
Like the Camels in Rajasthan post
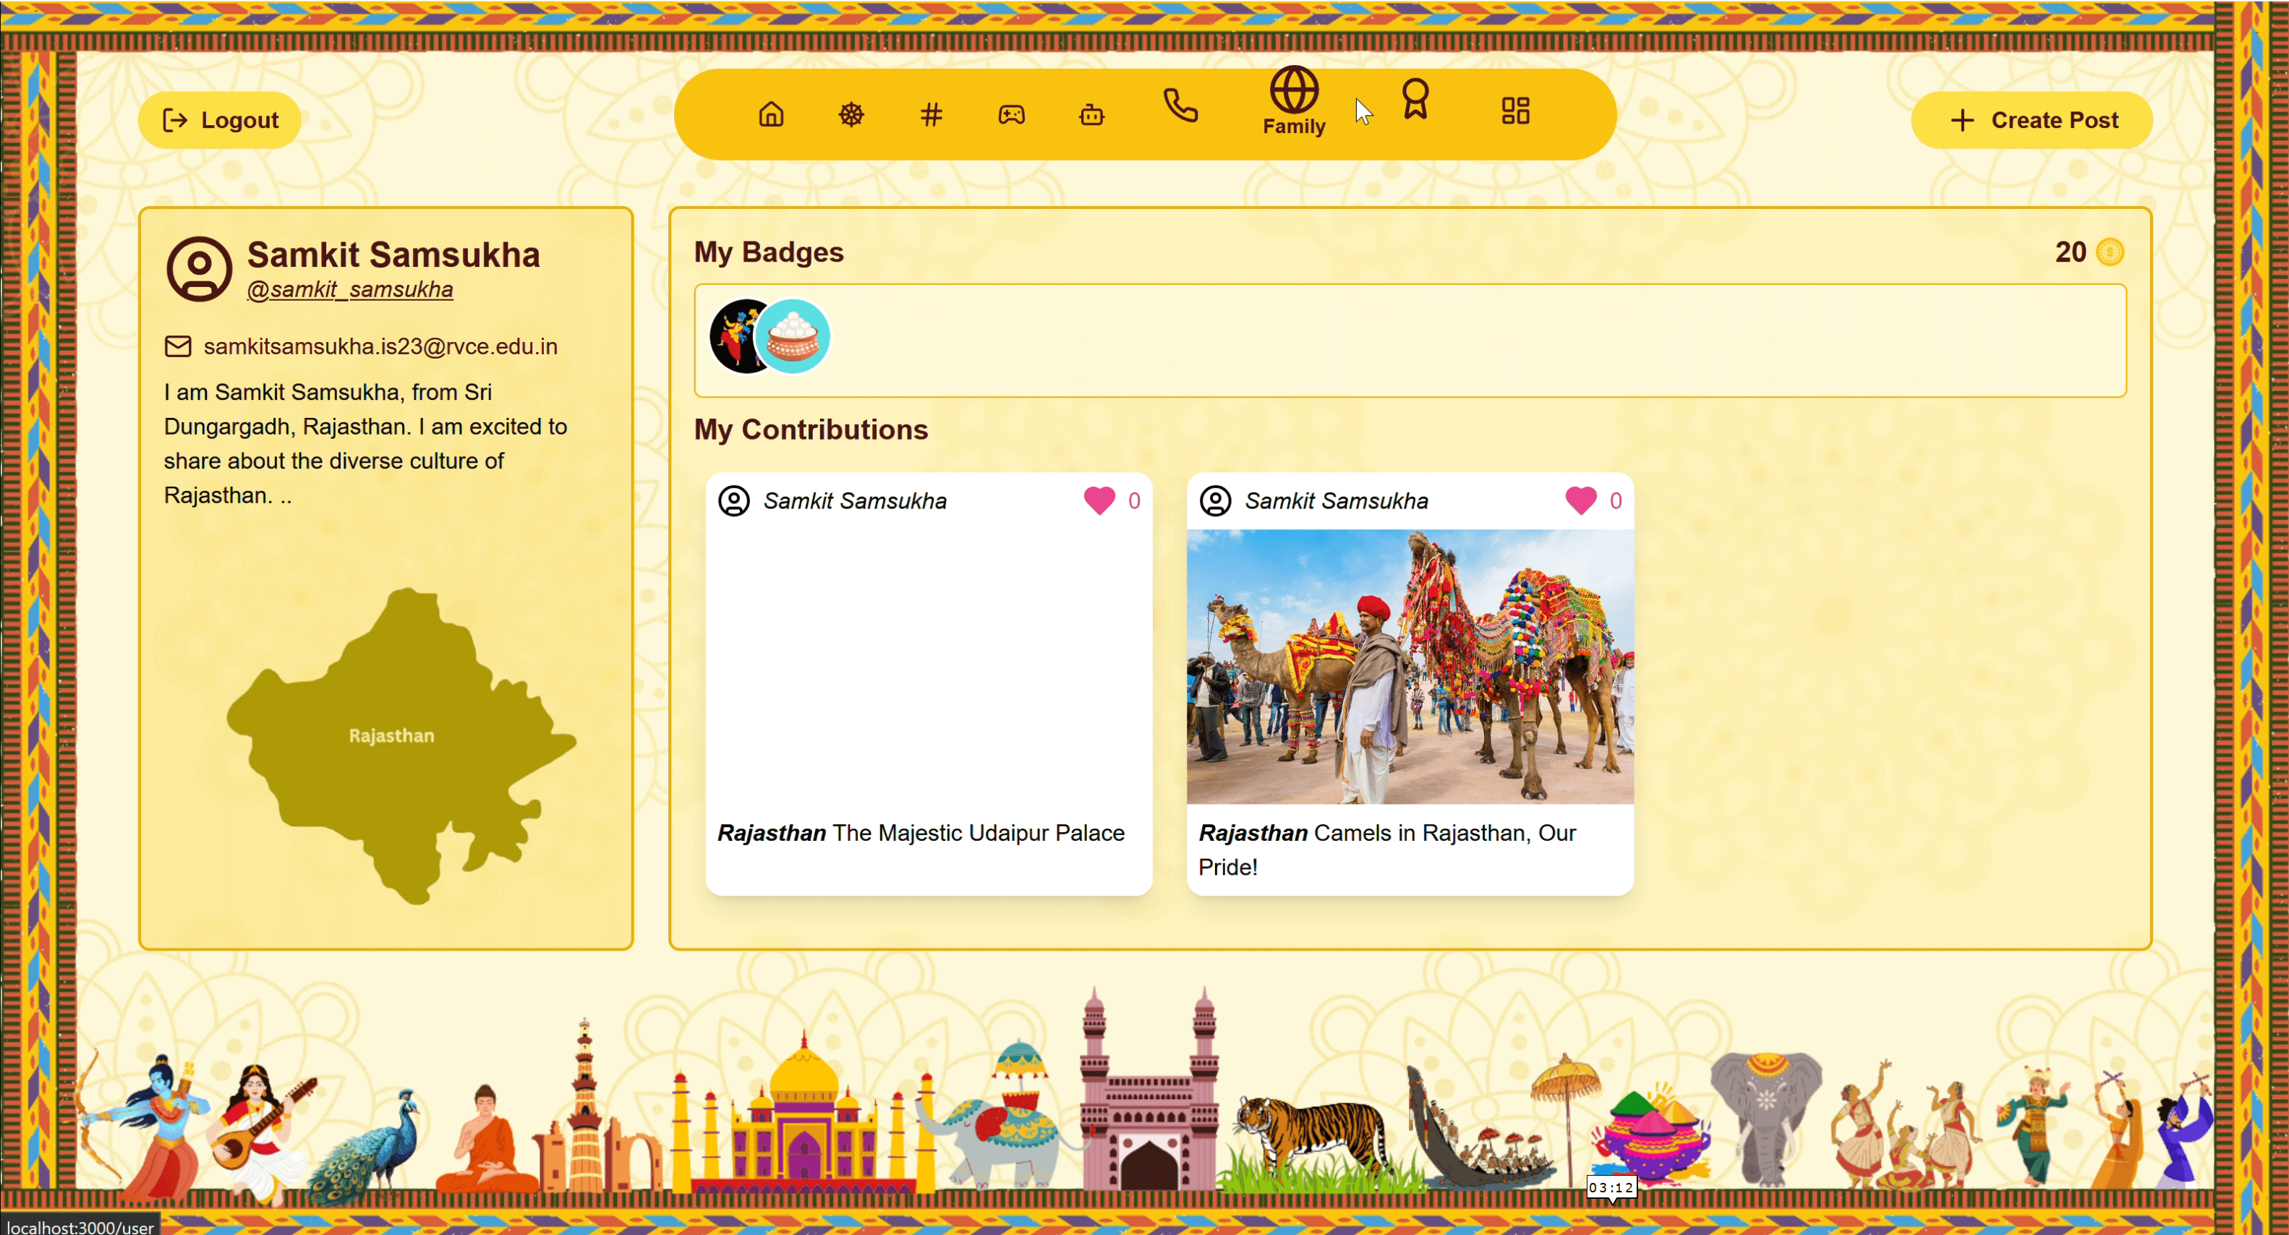1580,500
